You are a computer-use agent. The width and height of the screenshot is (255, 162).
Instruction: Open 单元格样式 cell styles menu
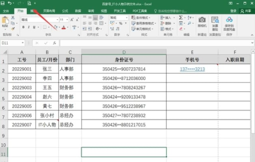pos(142,29)
